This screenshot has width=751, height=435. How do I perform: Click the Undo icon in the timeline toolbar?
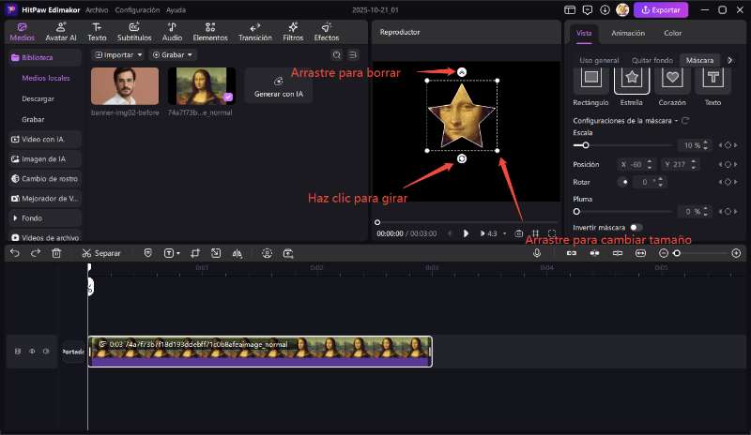click(15, 253)
